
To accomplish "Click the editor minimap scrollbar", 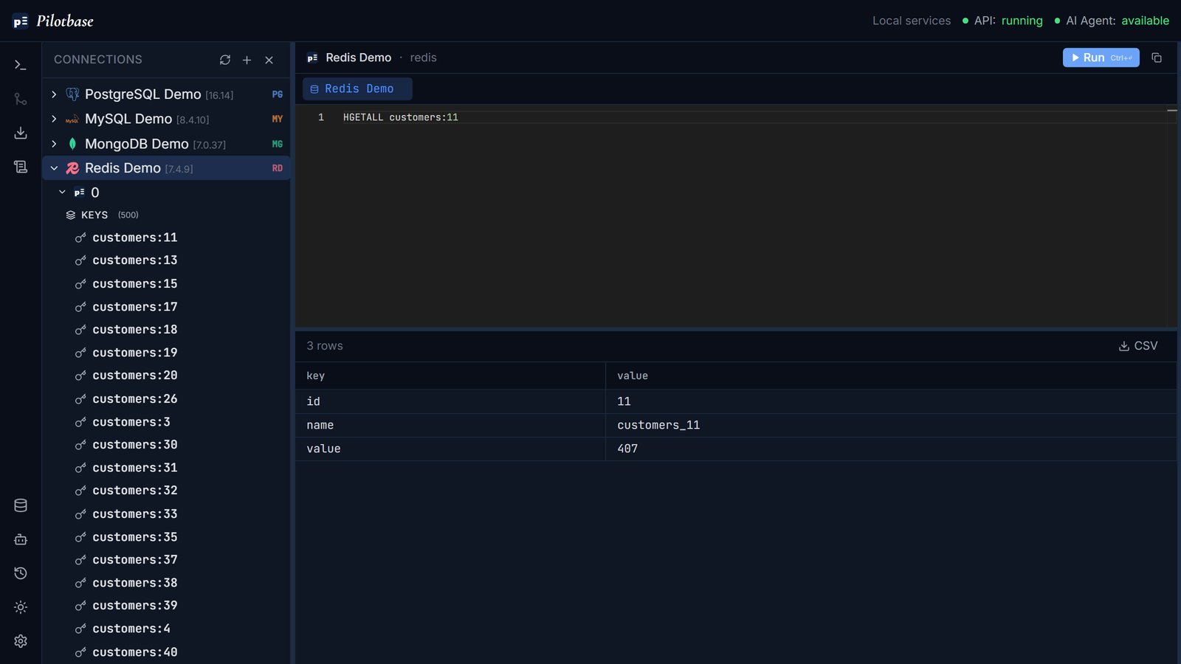I will click(x=1171, y=218).
